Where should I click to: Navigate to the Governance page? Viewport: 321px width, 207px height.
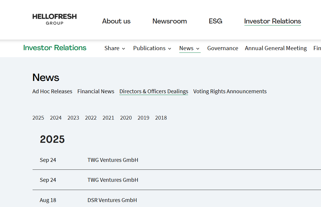pyautogui.click(x=222, y=48)
